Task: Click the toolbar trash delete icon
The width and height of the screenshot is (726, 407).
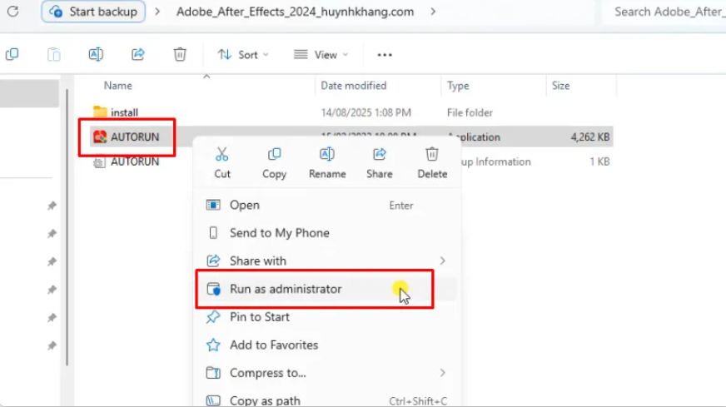Action: 180,54
